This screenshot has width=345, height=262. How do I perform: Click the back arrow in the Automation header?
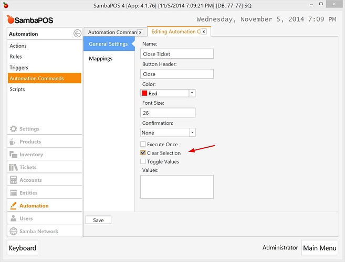(77, 34)
